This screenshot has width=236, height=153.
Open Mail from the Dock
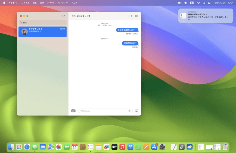(43, 147)
